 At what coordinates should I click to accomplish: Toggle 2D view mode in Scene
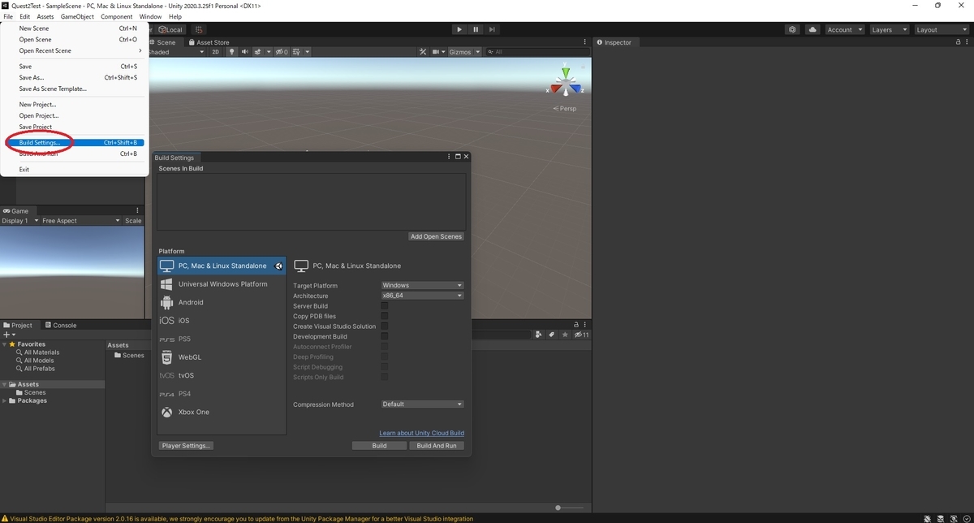pos(216,52)
